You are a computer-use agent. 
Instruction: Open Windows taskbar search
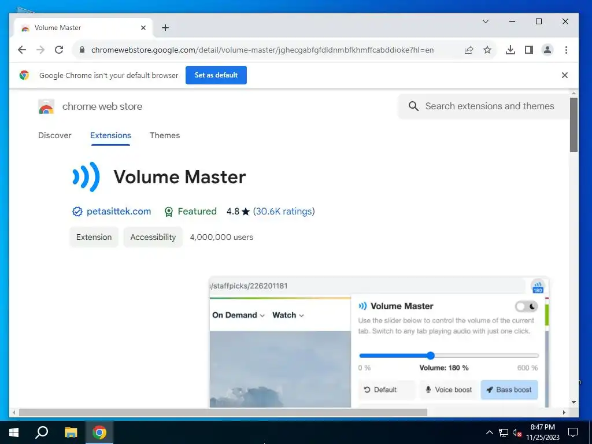click(42, 432)
